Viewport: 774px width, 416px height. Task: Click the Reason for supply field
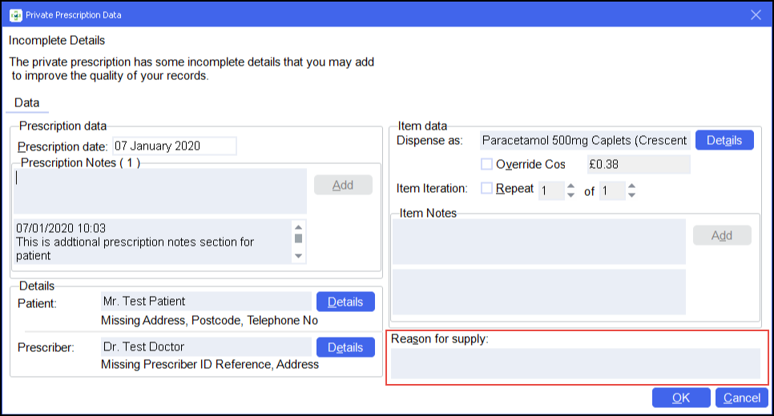(574, 363)
